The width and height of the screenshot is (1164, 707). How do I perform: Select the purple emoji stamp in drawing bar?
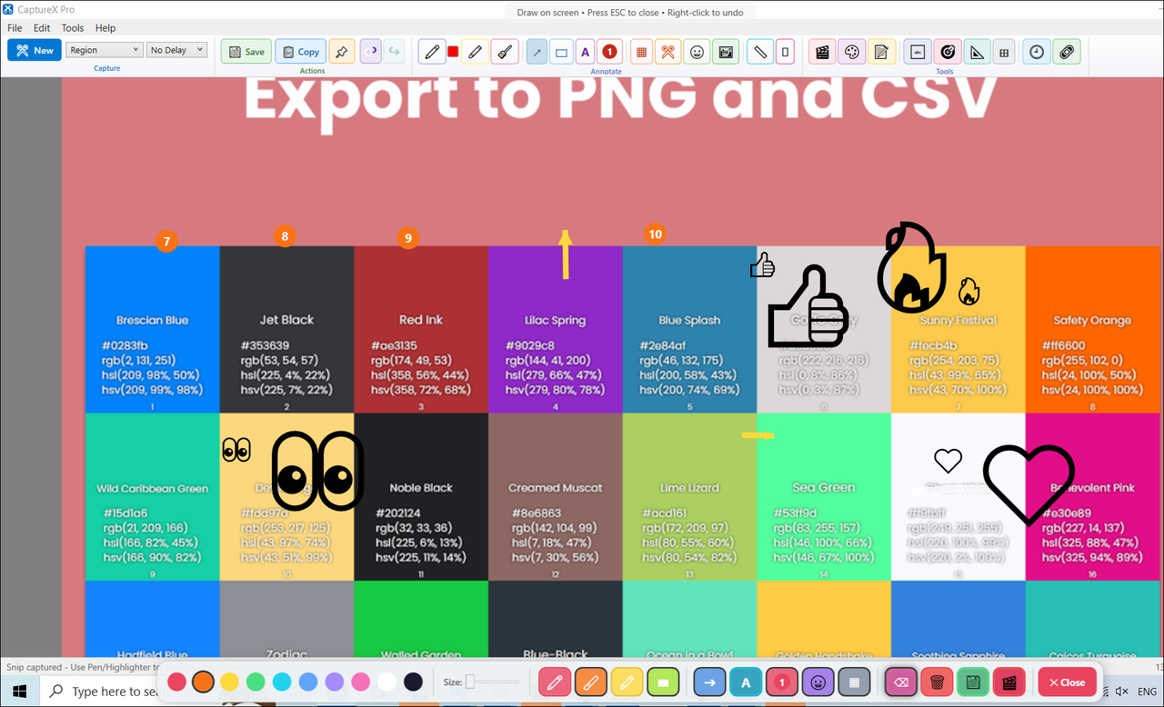(818, 682)
